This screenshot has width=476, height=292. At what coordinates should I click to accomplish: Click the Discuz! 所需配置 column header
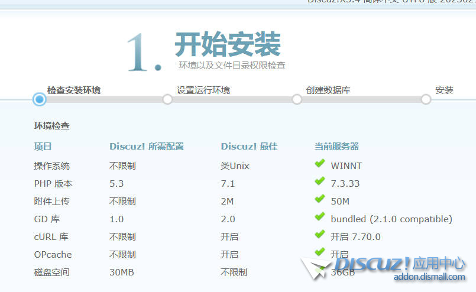click(146, 146)
